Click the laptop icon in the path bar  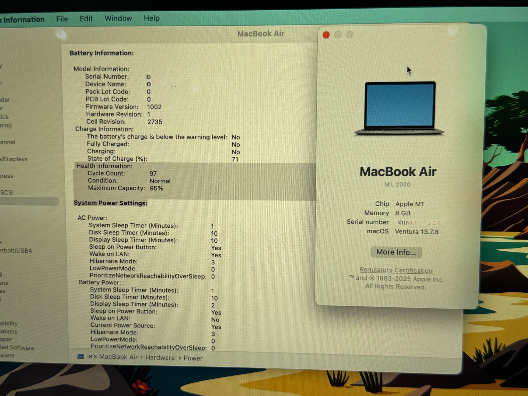(x=81, y=356)
